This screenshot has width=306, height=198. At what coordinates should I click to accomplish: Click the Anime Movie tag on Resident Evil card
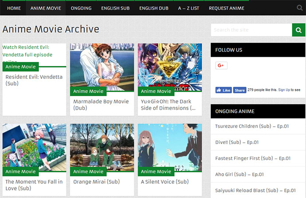coord(20,66)
